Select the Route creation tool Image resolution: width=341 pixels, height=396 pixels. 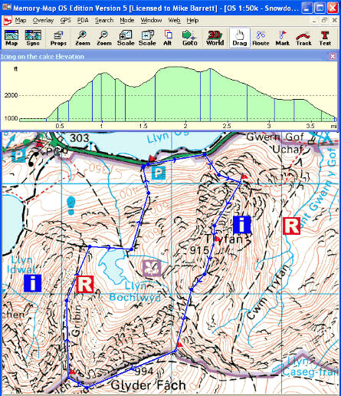(x=261, y=38)
